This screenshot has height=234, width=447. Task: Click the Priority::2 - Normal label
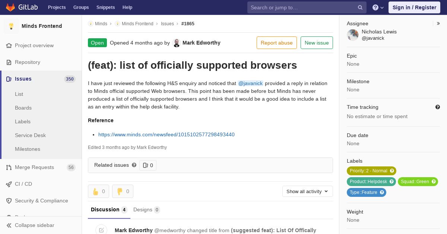(x=371, y=171)
